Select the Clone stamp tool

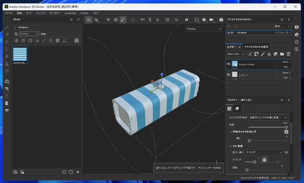tap(7, 64)
